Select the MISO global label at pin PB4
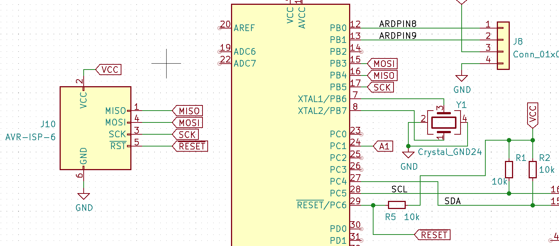The width and height of the screenshot is (559, 246). click(382, 75)
